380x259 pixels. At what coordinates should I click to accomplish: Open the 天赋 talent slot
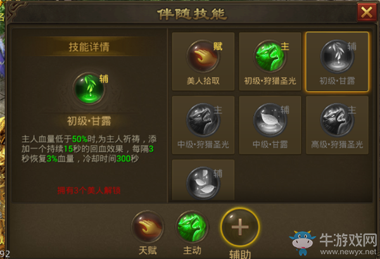tap(148, 227)
